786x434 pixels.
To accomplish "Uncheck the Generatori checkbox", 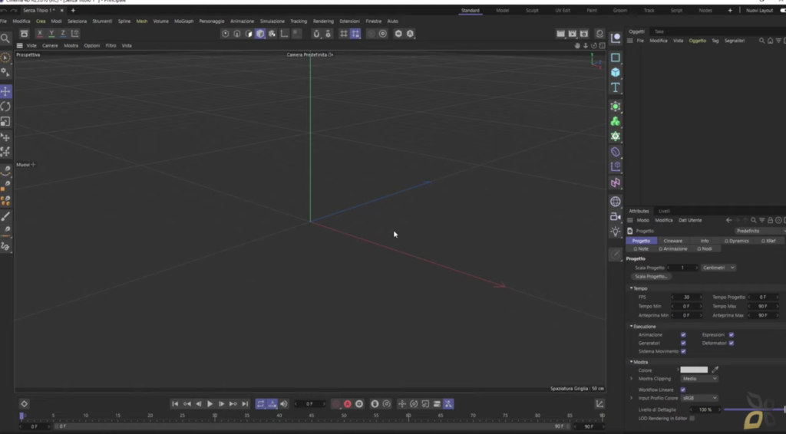I will [x=683, y=343].
